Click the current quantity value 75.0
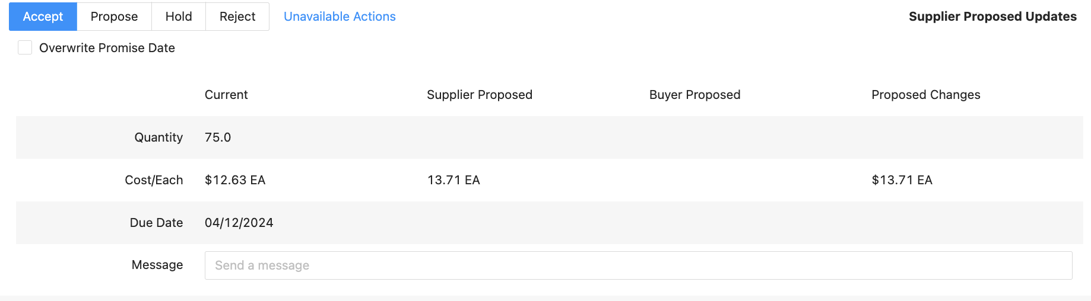 coord(218,137)
